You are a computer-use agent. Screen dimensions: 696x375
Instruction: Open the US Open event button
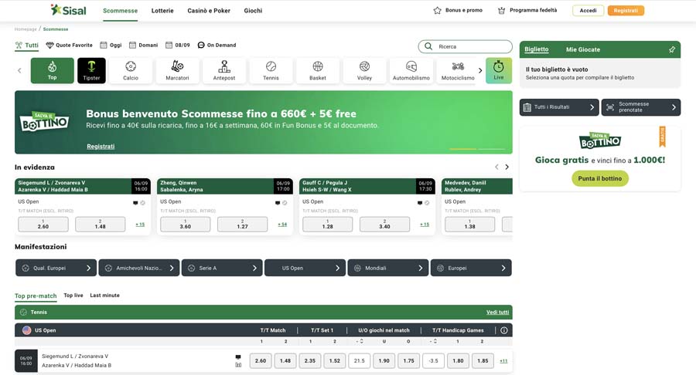(305, 268)
